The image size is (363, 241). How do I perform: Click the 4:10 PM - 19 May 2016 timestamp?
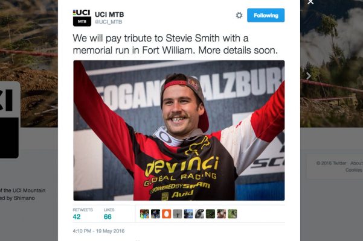[x=98, y=231]
